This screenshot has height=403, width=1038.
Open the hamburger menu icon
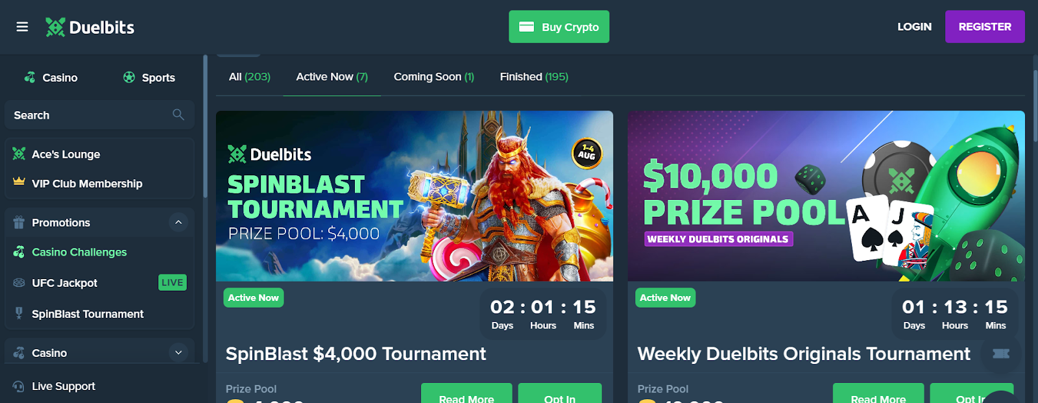[22, 27]
